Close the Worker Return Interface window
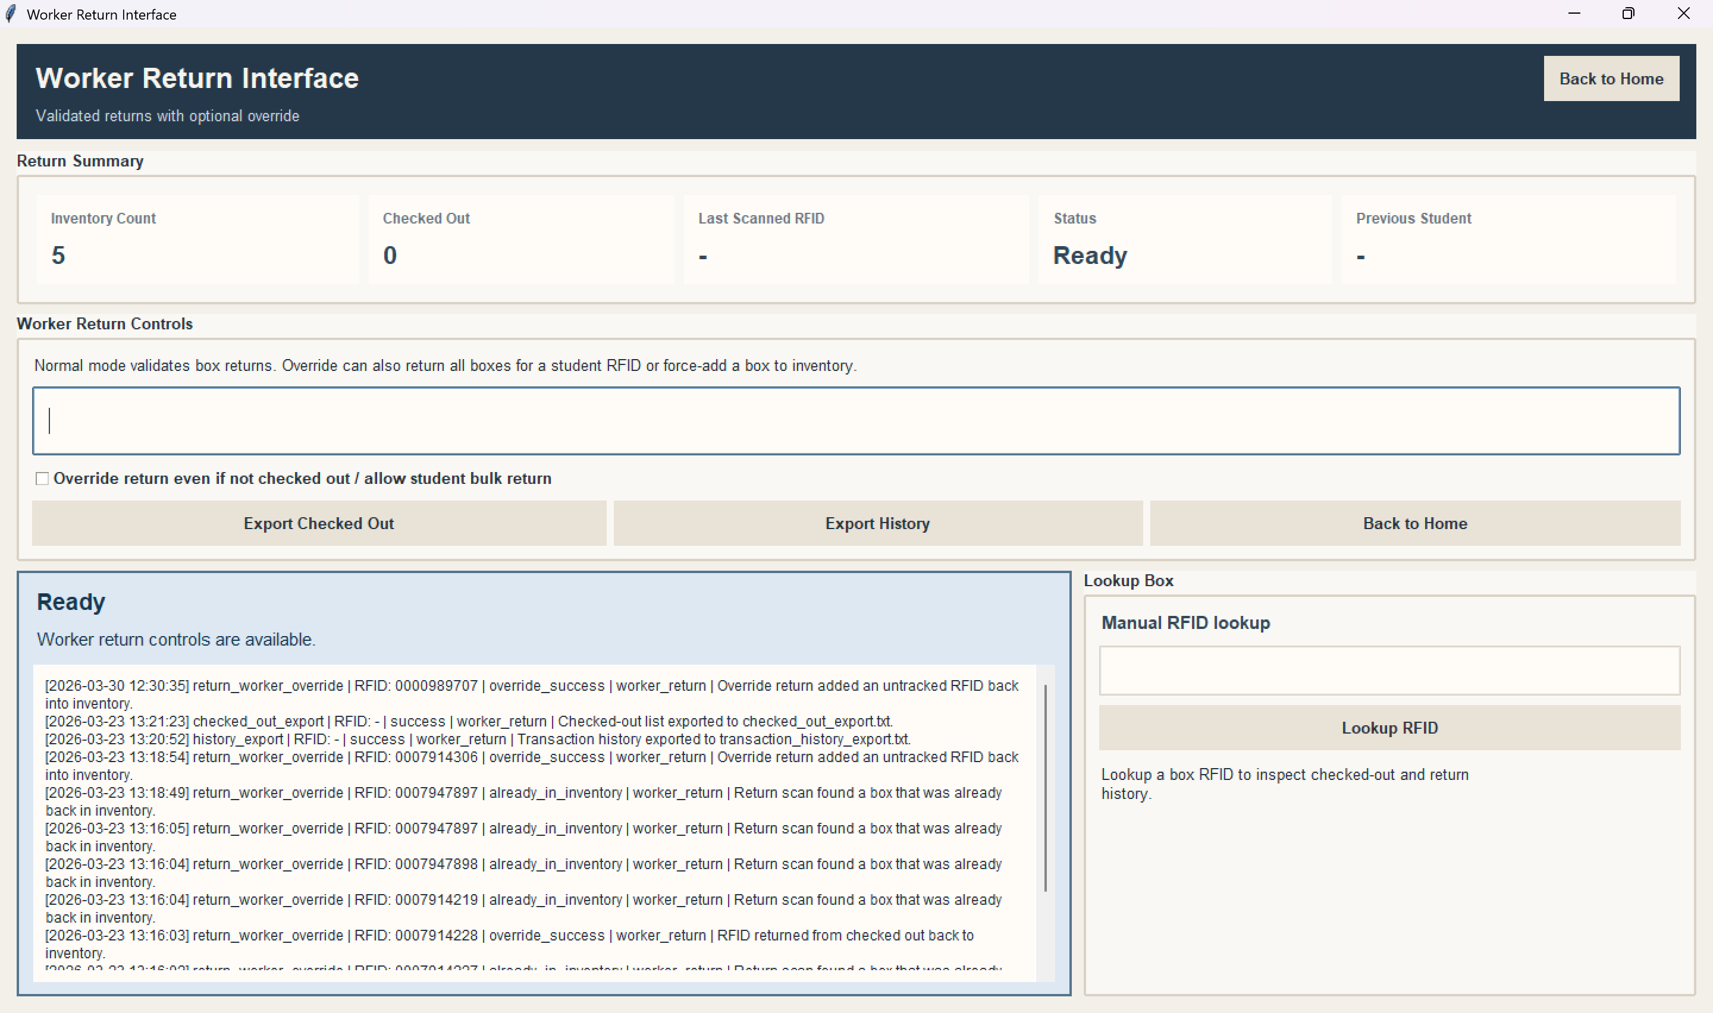The width and height of the screenshot is (1713, 1013). tap(1684, 14)
